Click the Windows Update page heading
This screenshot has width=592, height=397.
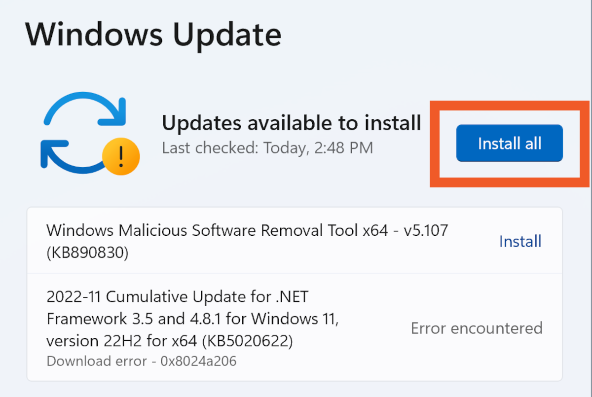(x=153, y=34)
